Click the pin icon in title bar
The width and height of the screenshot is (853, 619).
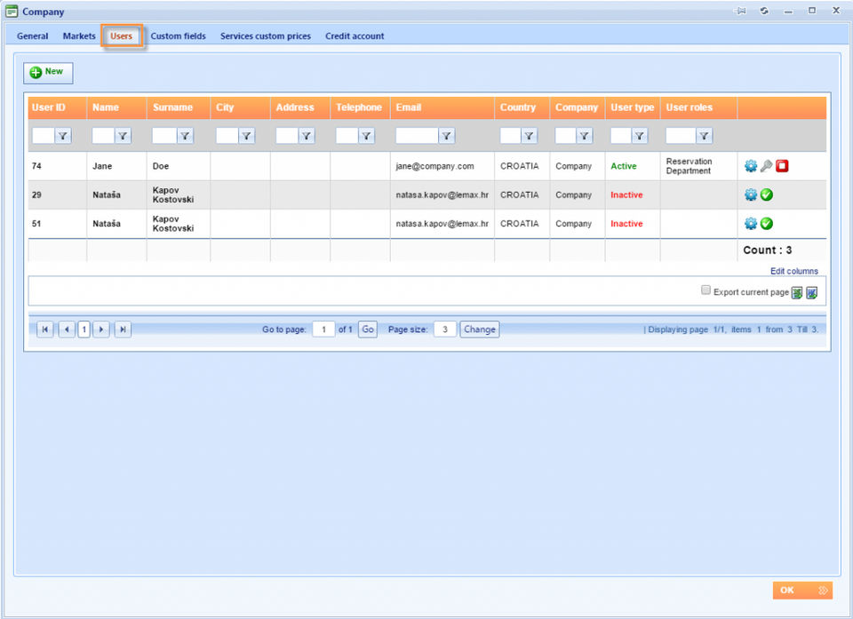tap(740, 11)
